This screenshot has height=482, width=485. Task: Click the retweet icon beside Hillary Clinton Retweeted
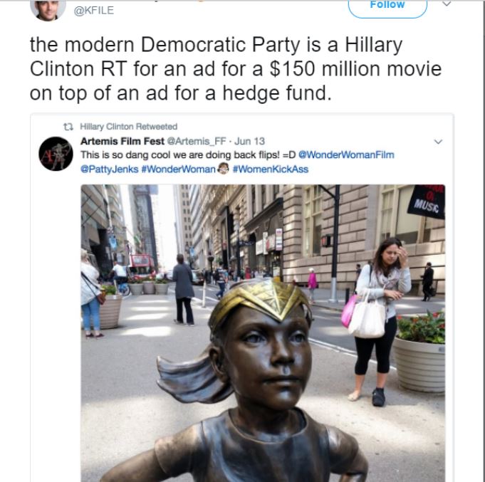pos(68,127)
